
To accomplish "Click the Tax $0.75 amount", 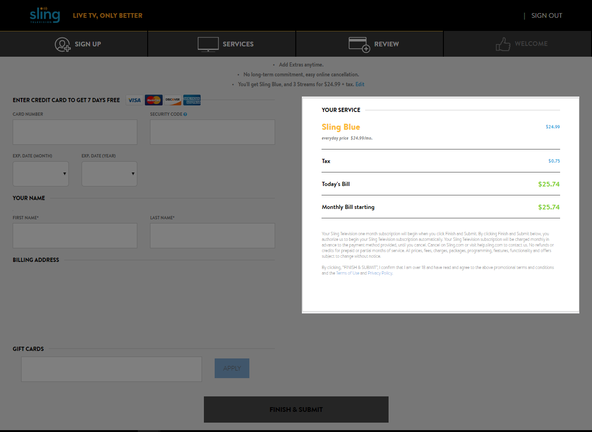I will coord(554,161).
